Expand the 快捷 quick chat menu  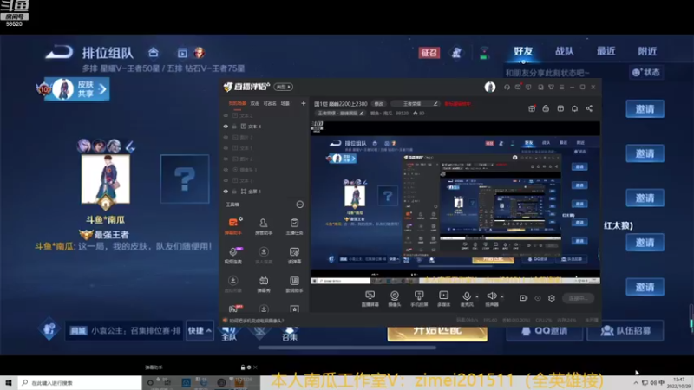[200, 330]
